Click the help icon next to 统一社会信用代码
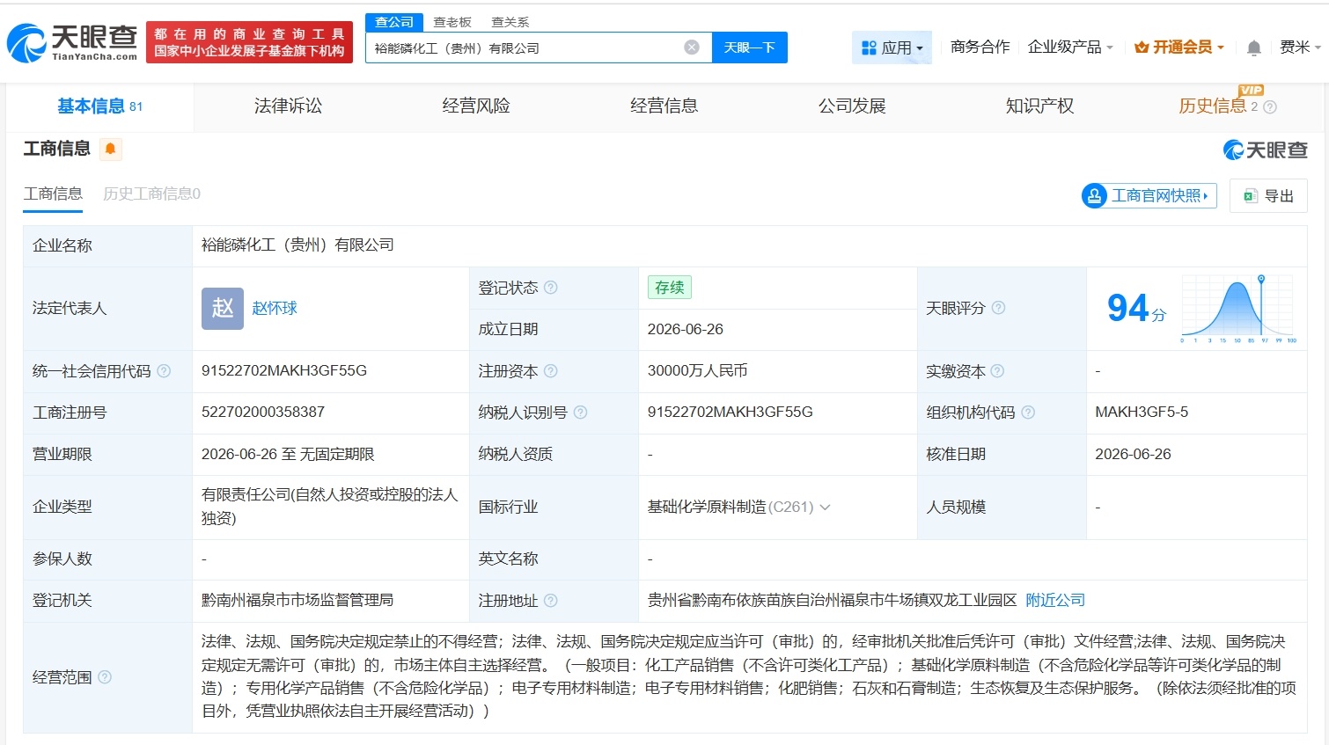The image size is (1329, 745). [x=164, y=371]
